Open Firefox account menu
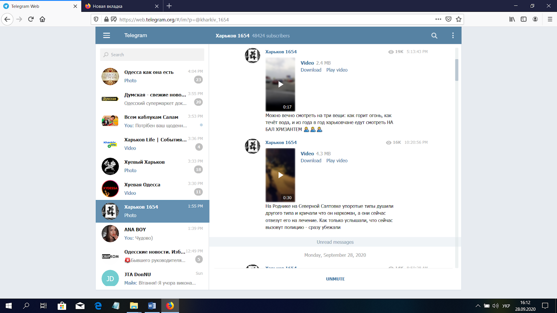 [535, 19]
